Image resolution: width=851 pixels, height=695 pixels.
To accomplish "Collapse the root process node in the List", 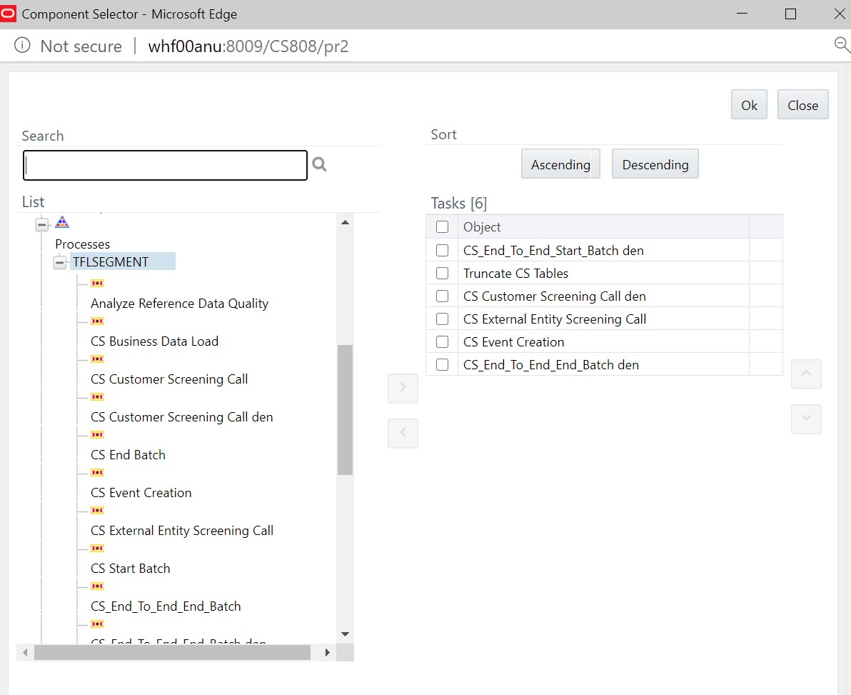I will (x=41, y=224).
